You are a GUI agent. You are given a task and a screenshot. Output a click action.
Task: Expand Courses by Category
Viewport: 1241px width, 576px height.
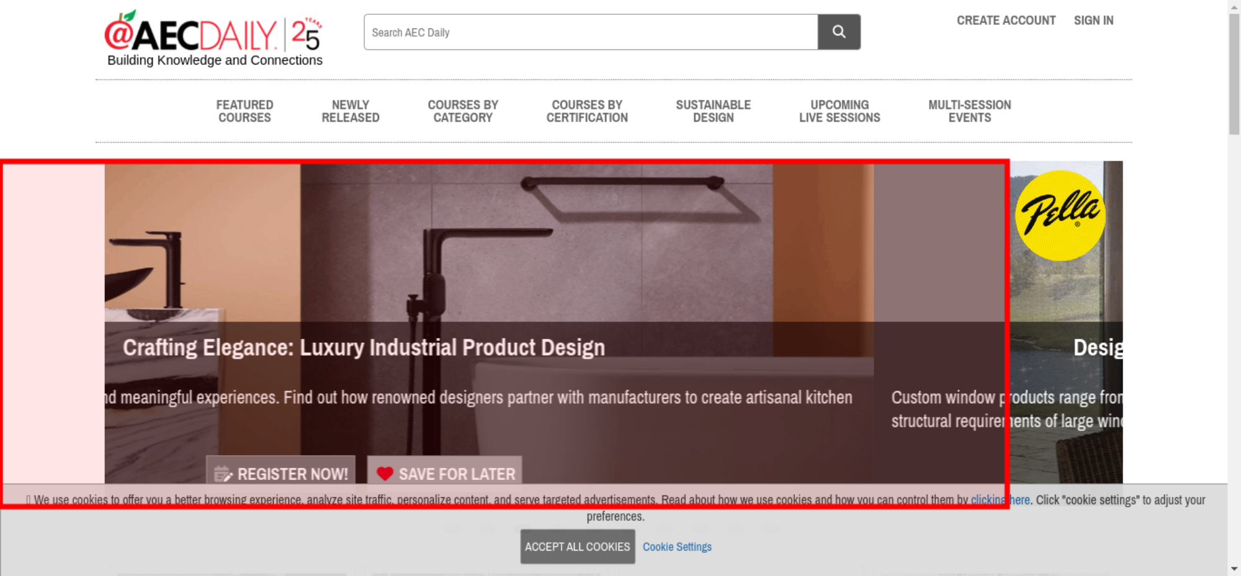[x=463, y=112]
